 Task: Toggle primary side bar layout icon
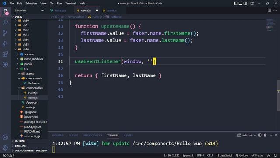[x=235, y=4]
